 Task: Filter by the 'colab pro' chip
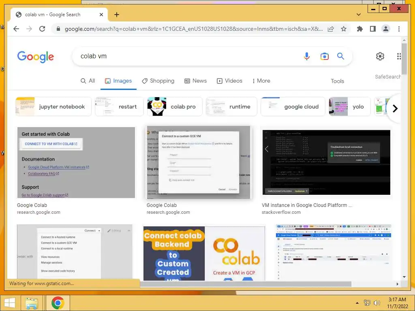click(x=175, y=107)
